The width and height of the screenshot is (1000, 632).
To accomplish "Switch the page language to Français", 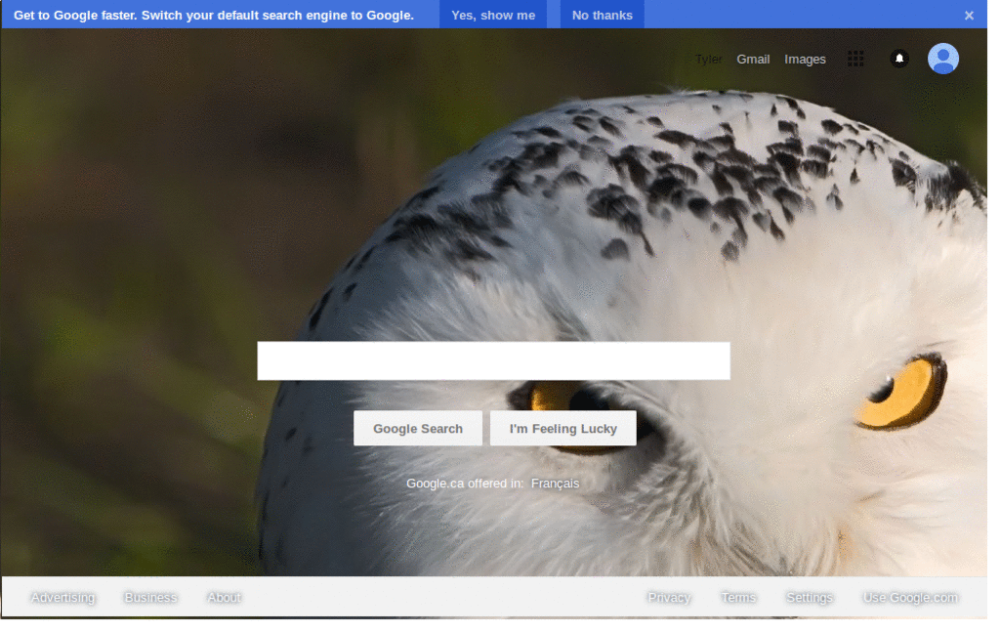I will click(x=555, y=483).
